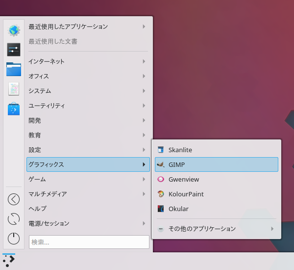
Task: Launch Skanlite from the submenu
Action: click(x=217, y=150)
